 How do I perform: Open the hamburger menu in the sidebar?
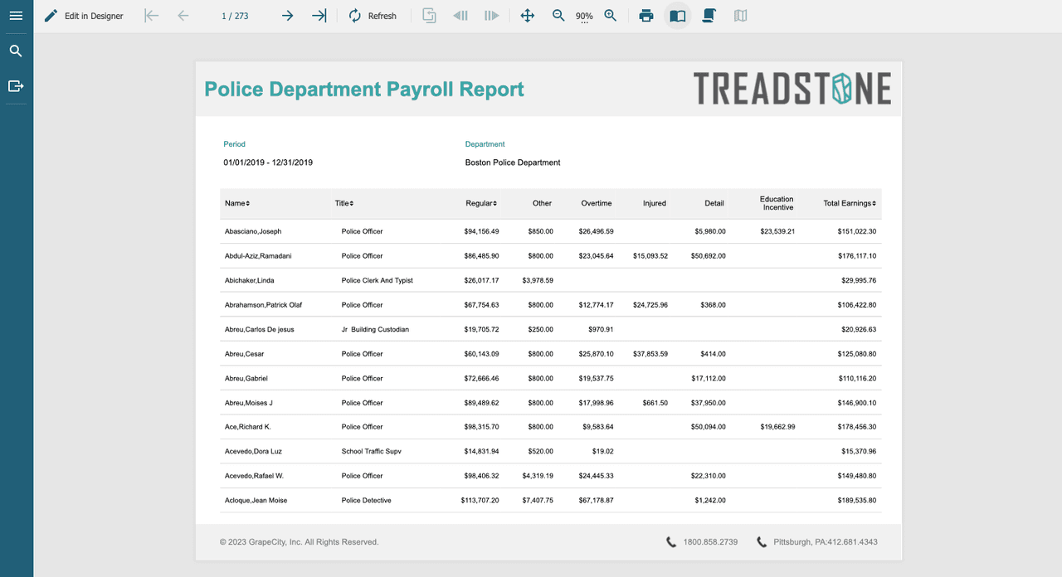pyautogui.click(x=16, y=16)
